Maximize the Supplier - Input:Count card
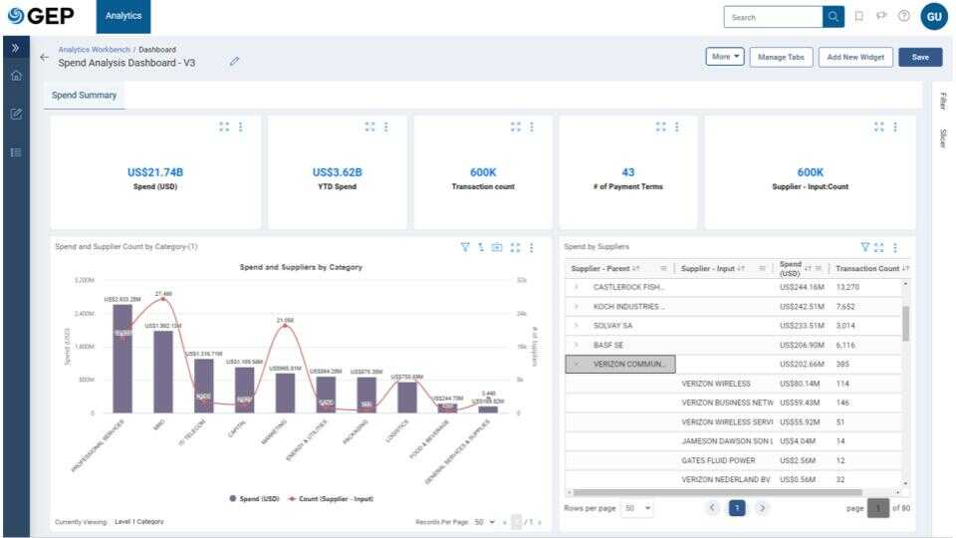Image resolution: width=956 pixels, height=538 pixels. (x=879, y=127)
